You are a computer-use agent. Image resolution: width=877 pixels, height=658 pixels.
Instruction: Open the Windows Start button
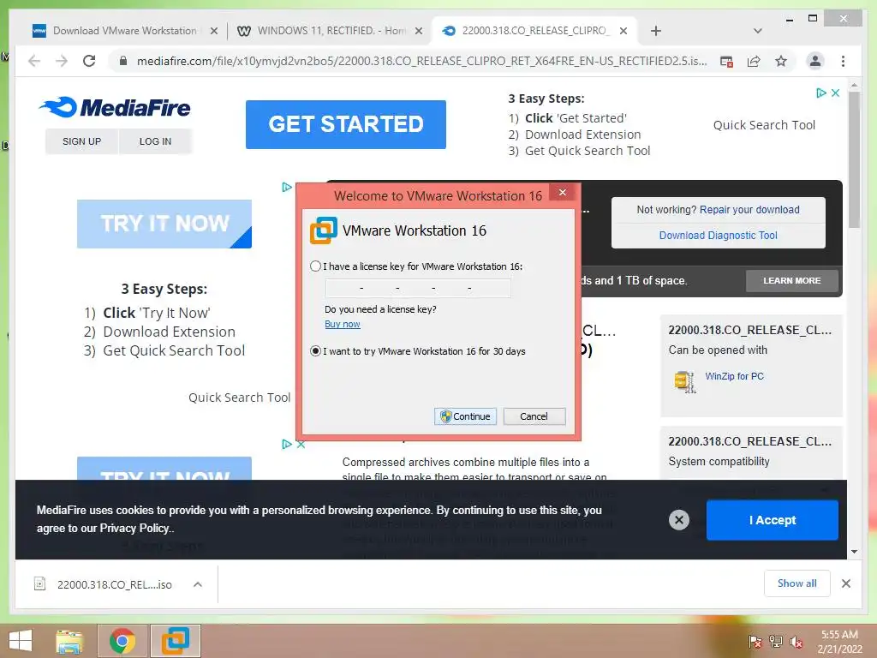[x=21, y=641]
